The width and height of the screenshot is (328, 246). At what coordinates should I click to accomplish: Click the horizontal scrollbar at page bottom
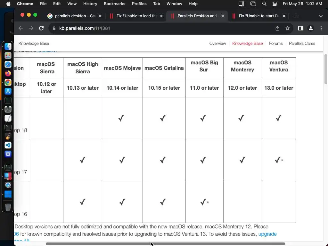pyautogui.click(x=165, y=244)
